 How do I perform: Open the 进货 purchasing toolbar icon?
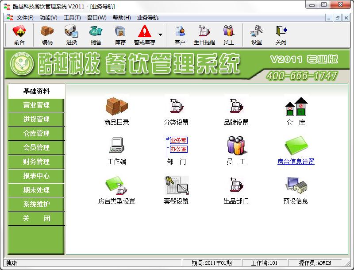[71, 35]
